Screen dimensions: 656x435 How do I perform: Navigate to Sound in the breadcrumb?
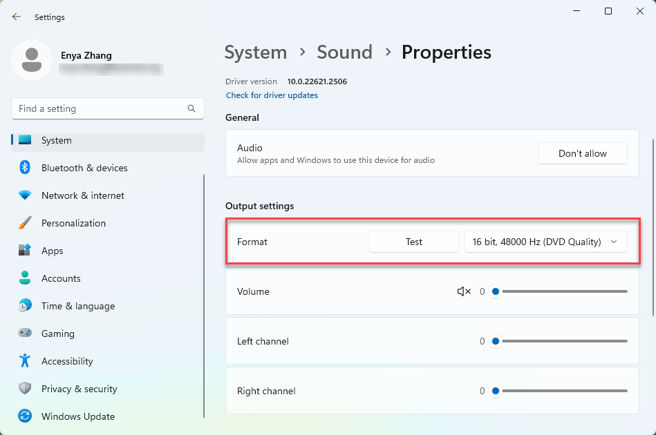(344, 52)
